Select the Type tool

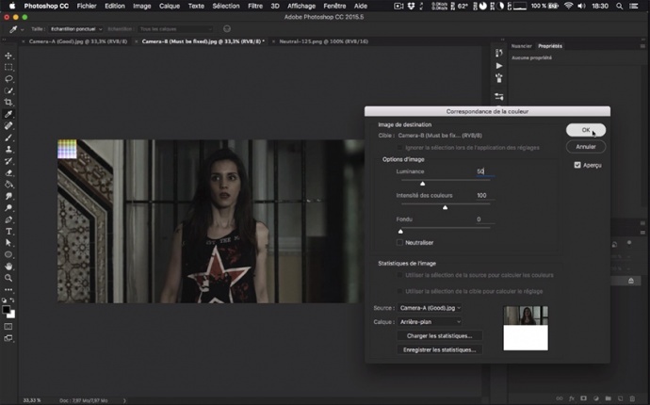(x=8, y=231)
